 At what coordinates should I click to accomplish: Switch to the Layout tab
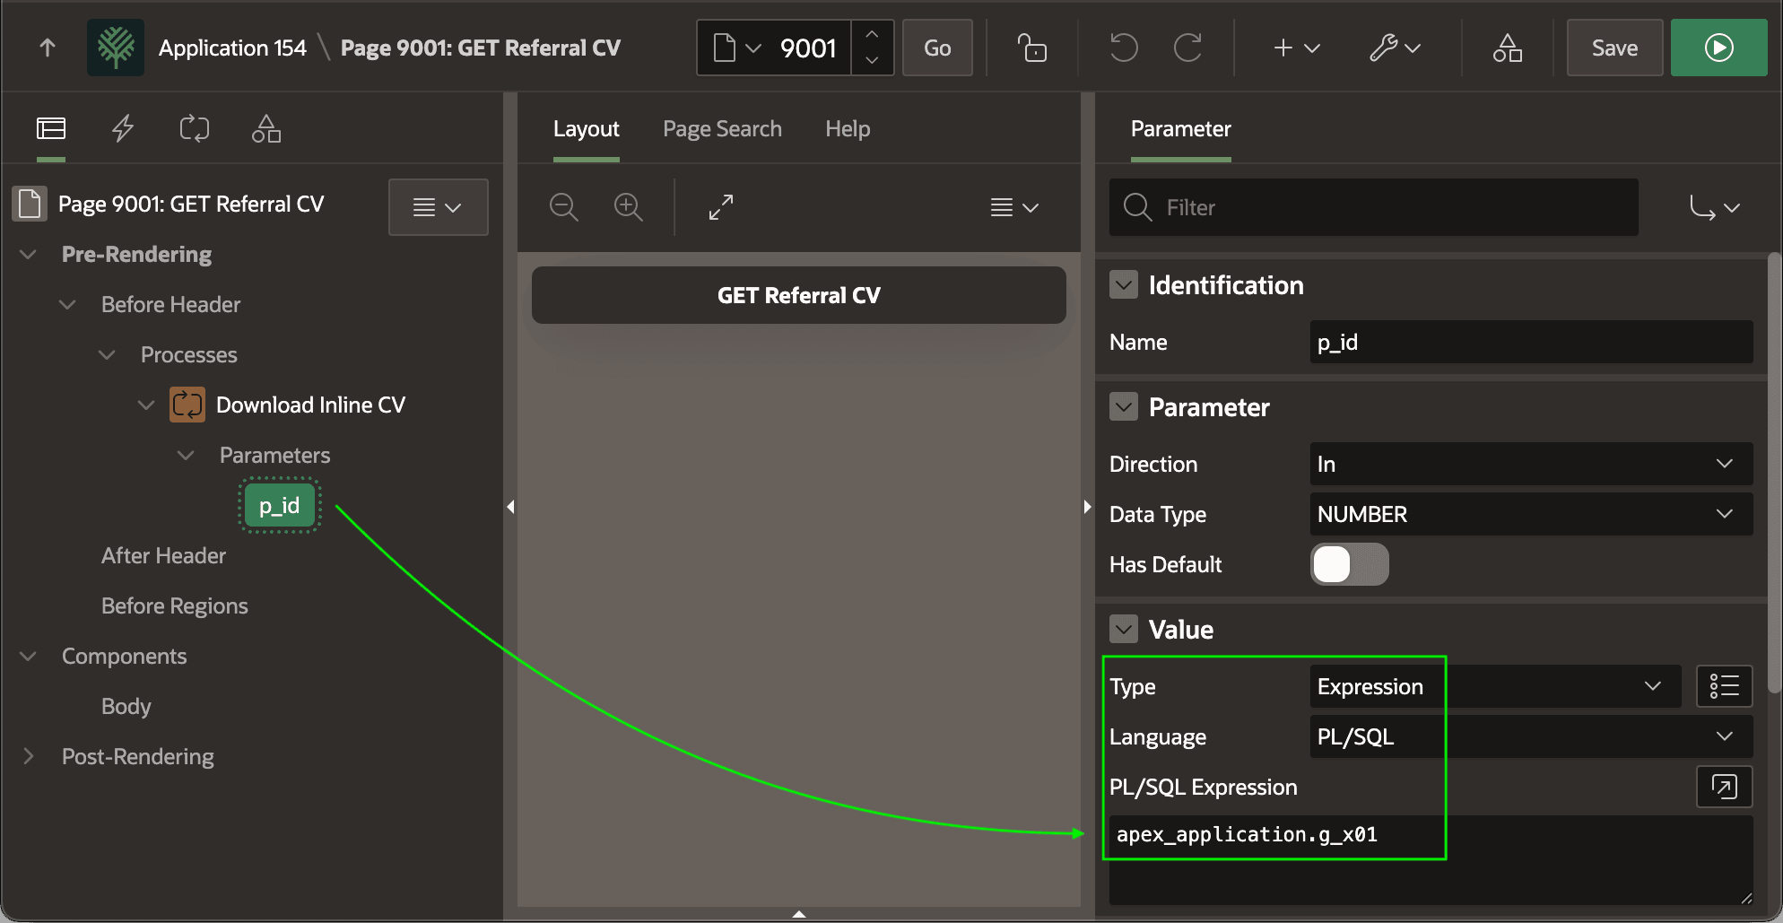coord(586,129)
